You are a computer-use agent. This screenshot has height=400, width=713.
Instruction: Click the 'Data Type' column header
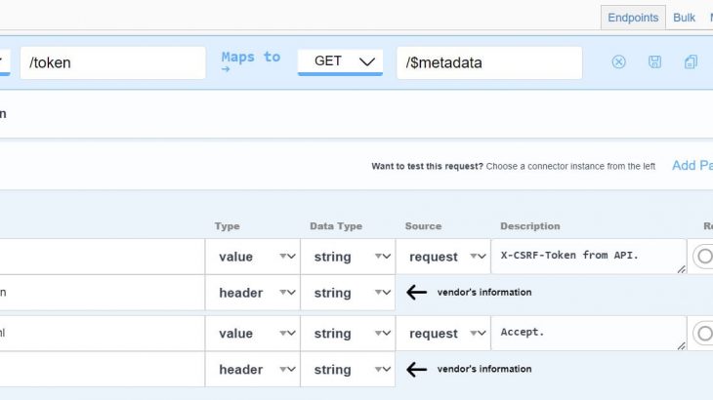tap(336, 226)
